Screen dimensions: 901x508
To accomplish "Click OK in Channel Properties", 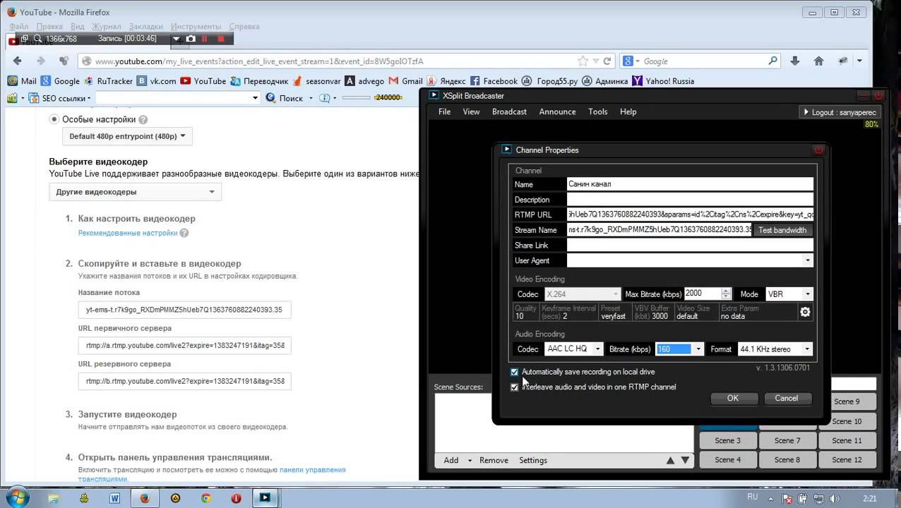I will coord(733,398).
